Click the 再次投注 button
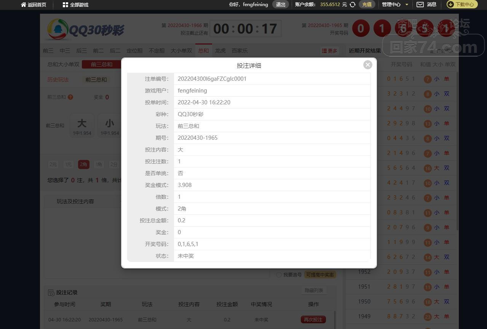 (x=313, y=319)
